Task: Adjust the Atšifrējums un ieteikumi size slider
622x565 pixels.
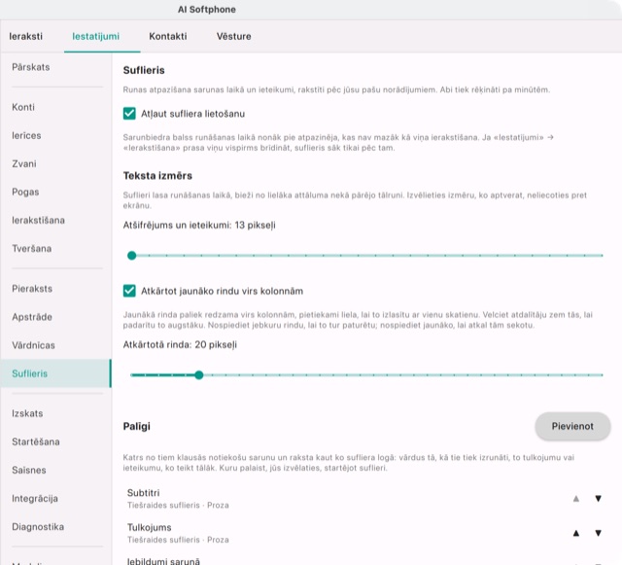Action: point(367,256)
